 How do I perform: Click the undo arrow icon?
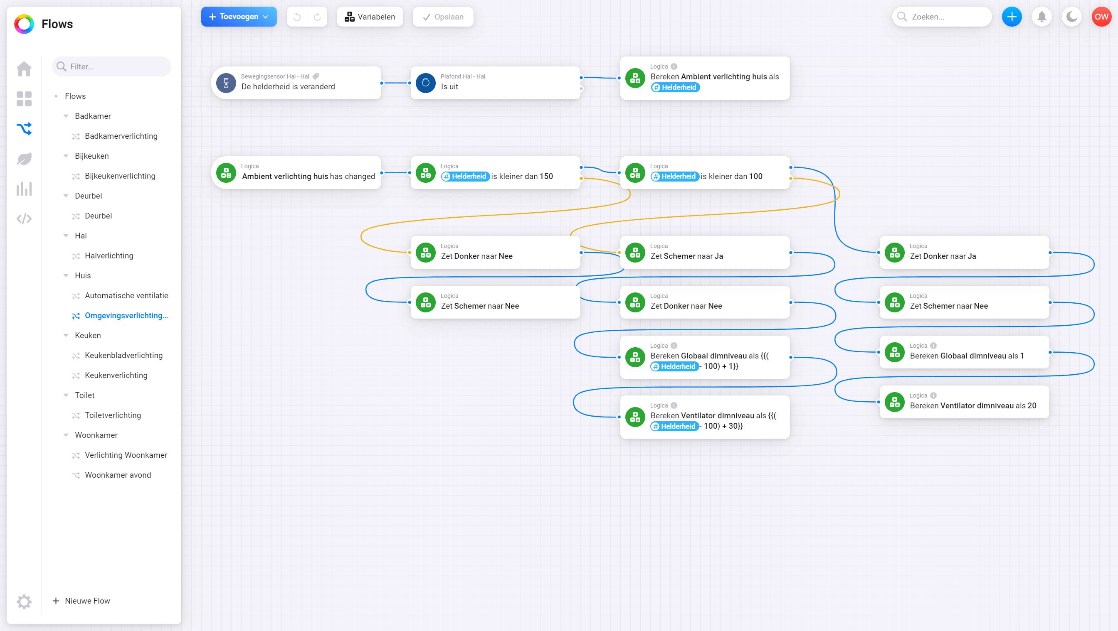click(x=297, y=17)
